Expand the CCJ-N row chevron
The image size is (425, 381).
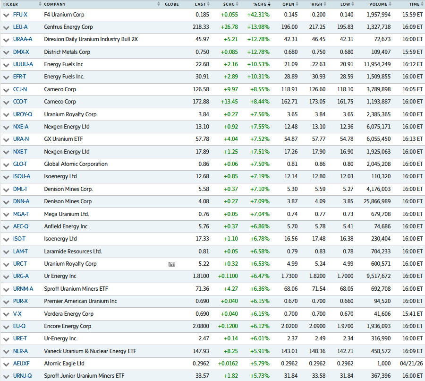[x=6, y=90]
